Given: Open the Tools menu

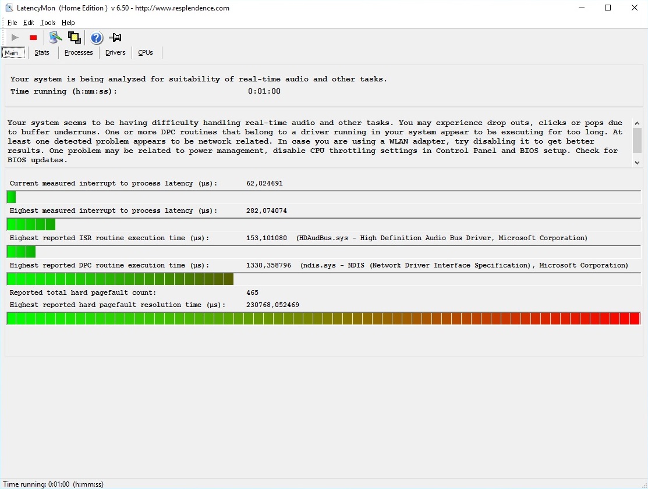Looking at the screenshot, I should click(x=48, y=23).
